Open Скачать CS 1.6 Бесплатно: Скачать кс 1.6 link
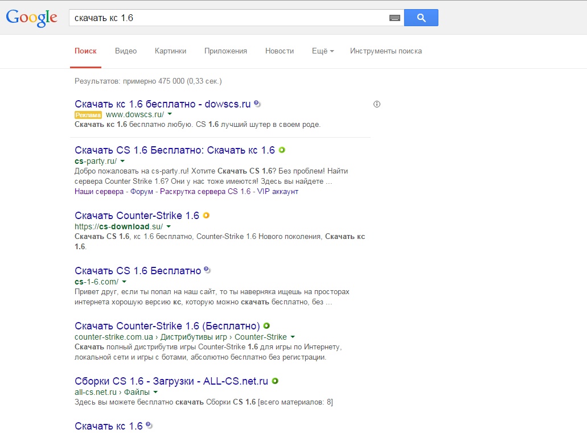 pos(174,150)
